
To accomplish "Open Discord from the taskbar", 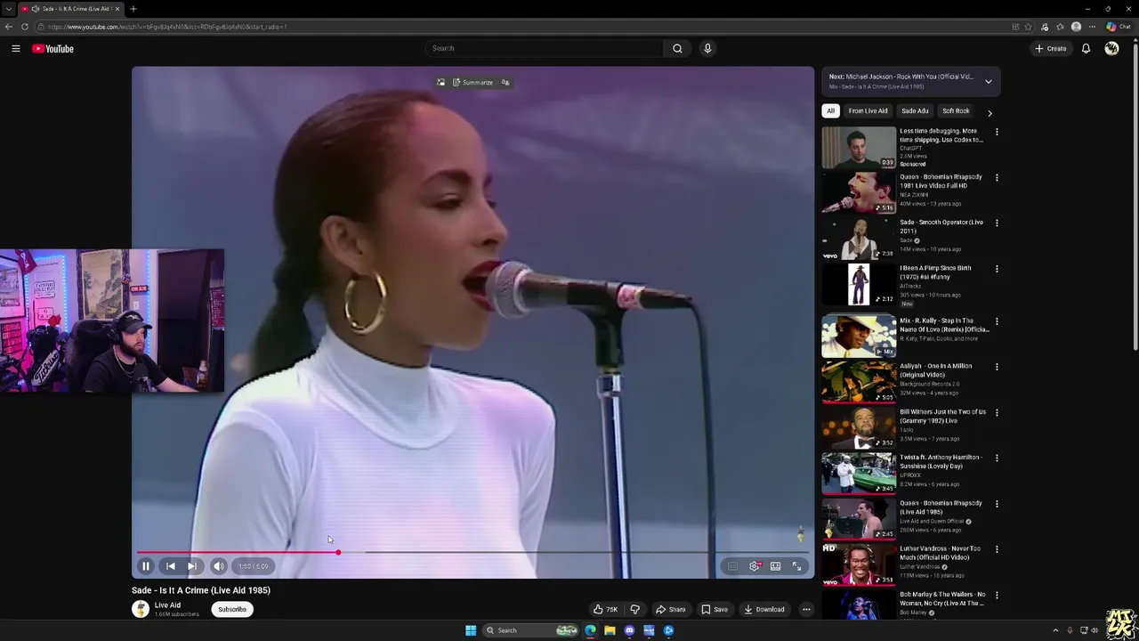I will pyautogui.click(x=629, y=630).
